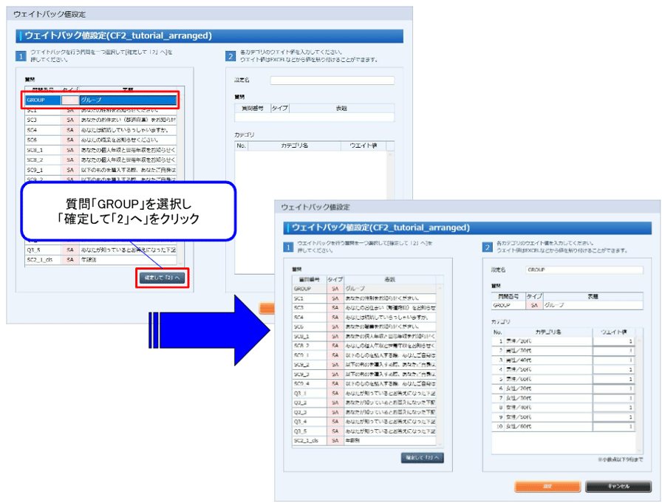Click weight field for category No. 6 女性/20代
The height and width of the screenshot is (503, 665).
pos(613,388)
